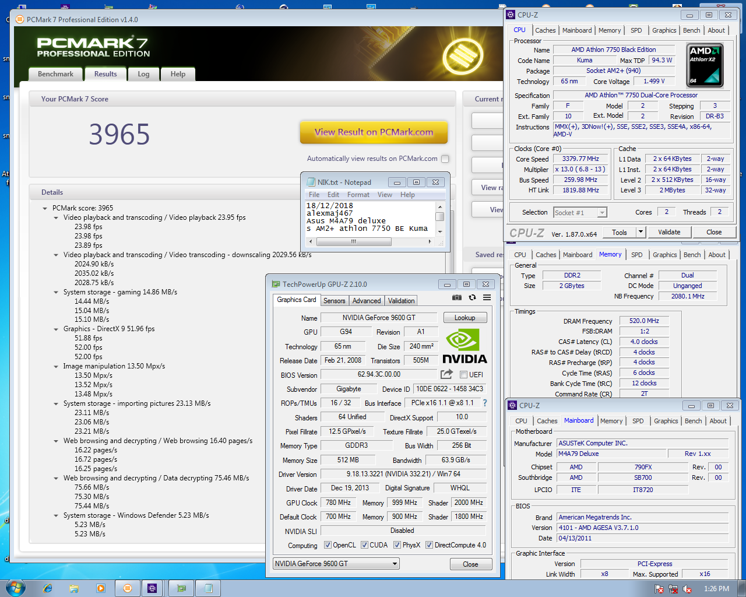Click the AMD Athlon X2 logo in CPU-Z

click(x=705, y=65)
